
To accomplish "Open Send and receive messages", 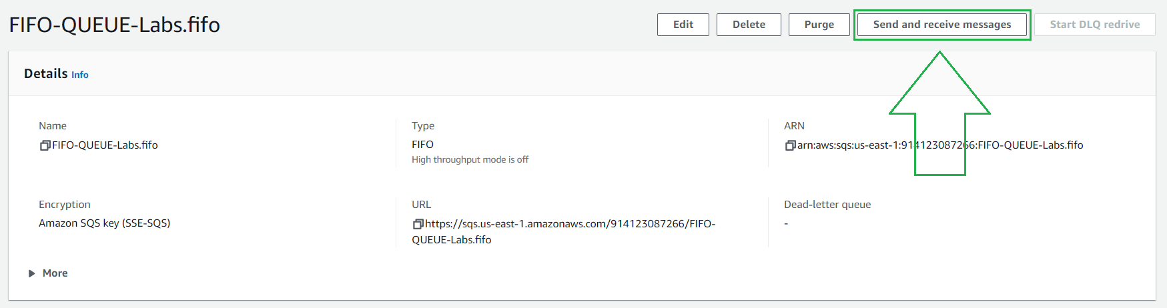I will coord(941,25).
